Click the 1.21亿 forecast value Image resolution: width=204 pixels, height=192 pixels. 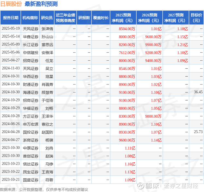coord(183,45)
